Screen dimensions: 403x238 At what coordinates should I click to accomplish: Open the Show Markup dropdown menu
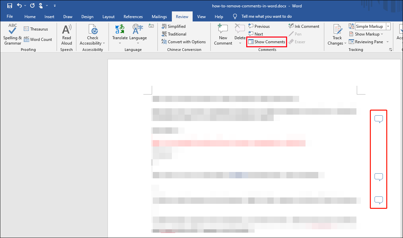[x=366, y=34]
